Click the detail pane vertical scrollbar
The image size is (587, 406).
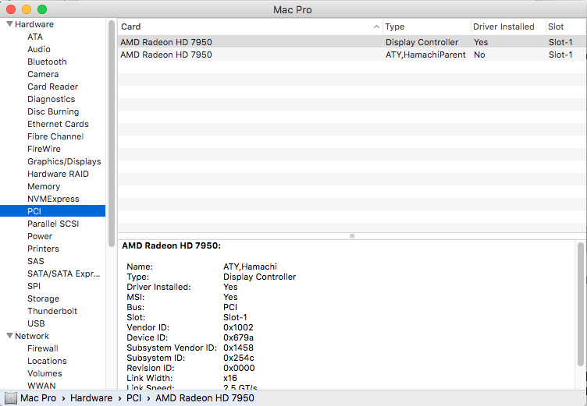[581, 305]
